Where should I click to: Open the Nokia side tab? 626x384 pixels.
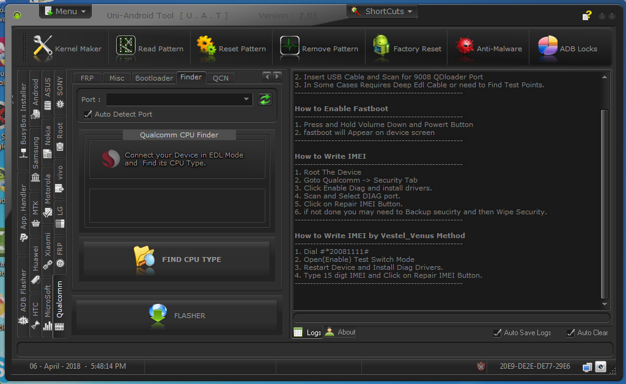tap(48, 142)
